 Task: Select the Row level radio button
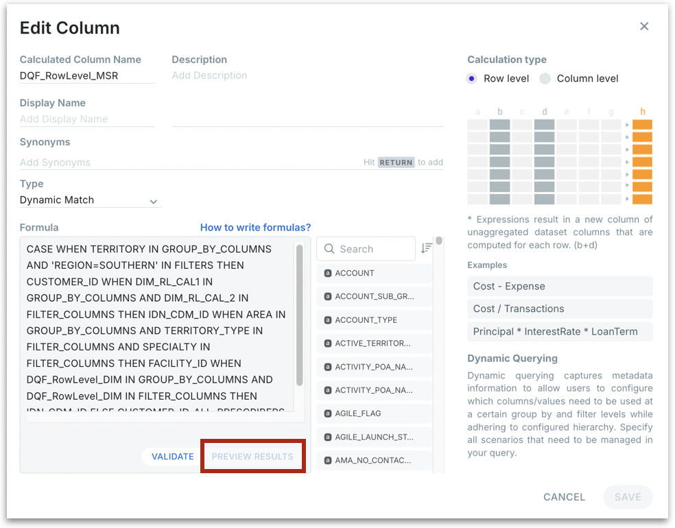pyautogui.click(x=471, y=79)
